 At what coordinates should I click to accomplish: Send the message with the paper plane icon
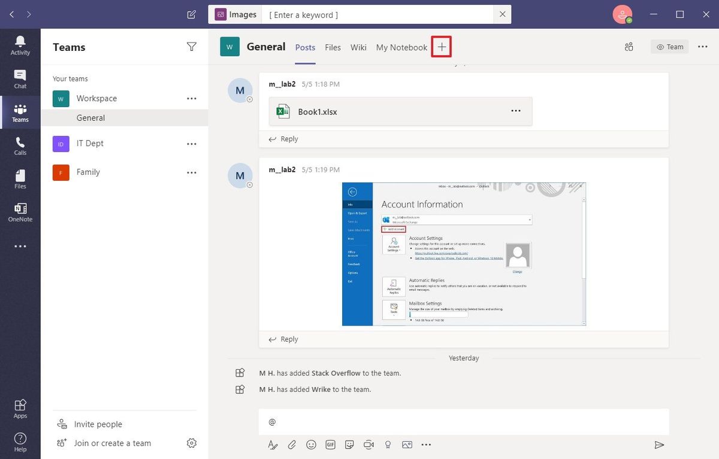click(659, 445)
